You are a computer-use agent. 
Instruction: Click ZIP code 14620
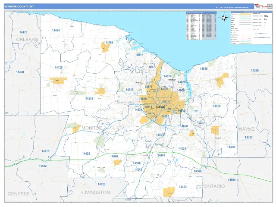[165, 116]
